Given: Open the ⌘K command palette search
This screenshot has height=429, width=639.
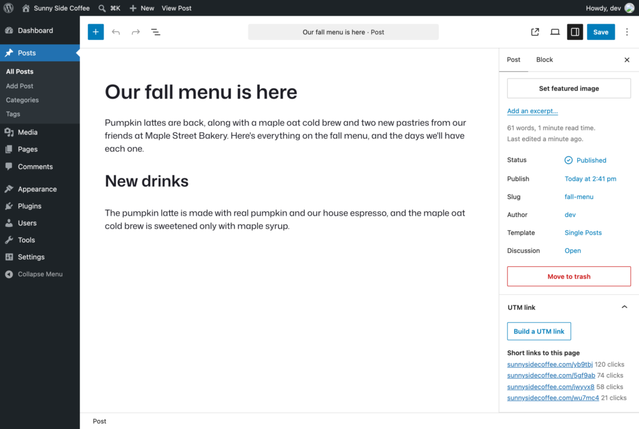Looking at the screenshot, I should pyautogui.click(x=110, y=8).
